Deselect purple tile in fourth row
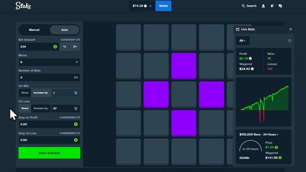Viewport: 306px width, 172px height. click(184, 123)
